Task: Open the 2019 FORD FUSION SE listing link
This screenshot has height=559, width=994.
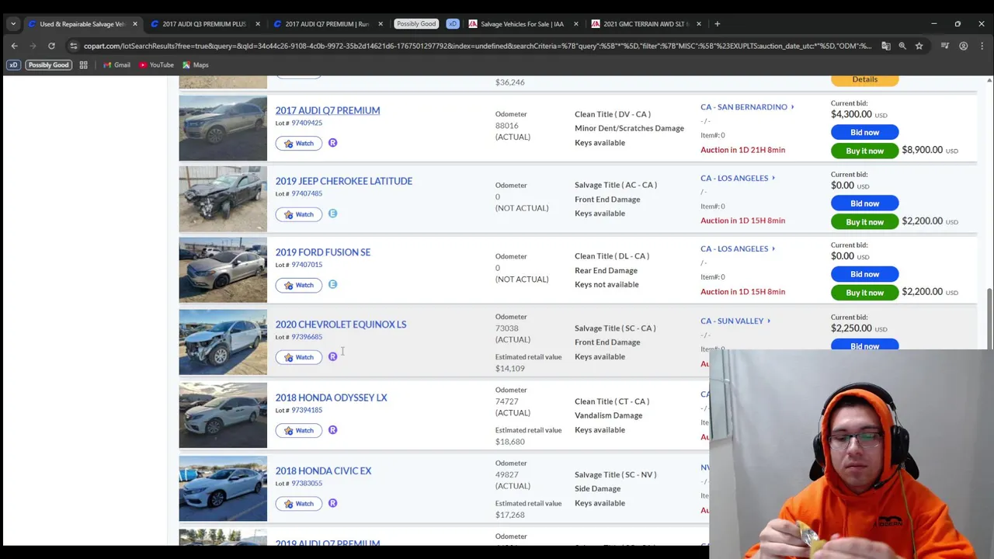Action: 323,252
